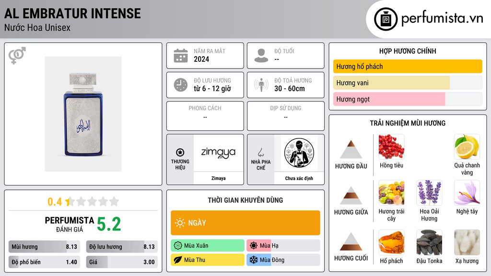This screenshot has width=491, height=276.
Task: Select the Quả chanh vàng note image
Action: pos(467,147)
